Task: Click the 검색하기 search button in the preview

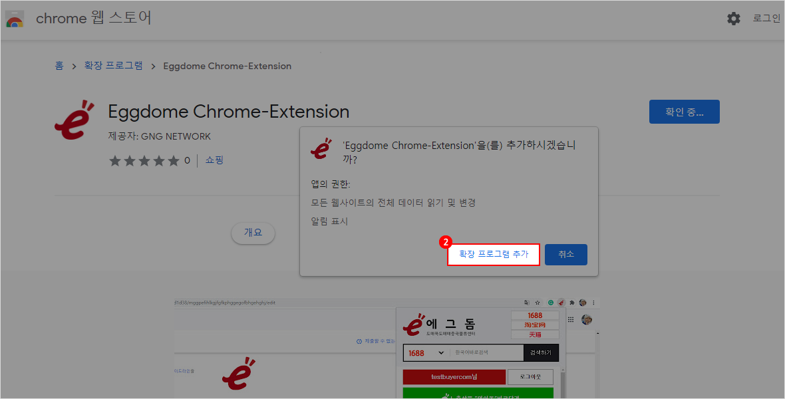Action: (542, 353)
